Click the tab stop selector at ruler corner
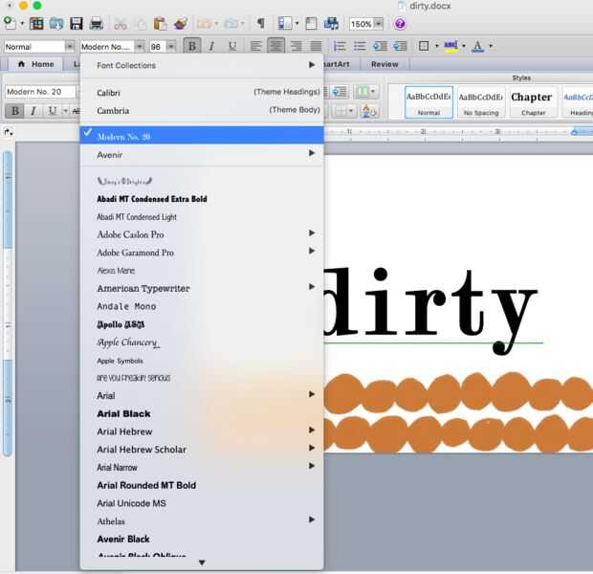Image resolution: width=593 pixels, height=574 pixels. 9,132
